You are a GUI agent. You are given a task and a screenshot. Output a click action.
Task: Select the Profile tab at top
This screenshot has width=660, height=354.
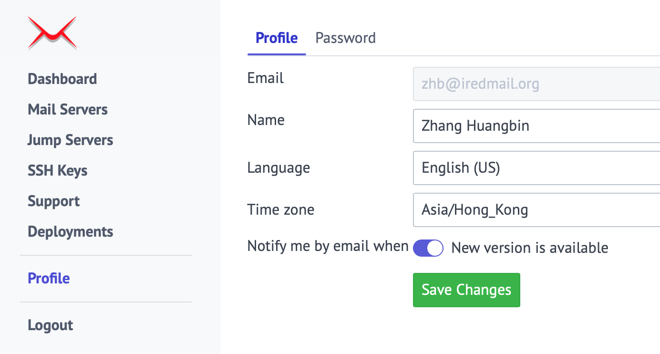click(277, 38)
